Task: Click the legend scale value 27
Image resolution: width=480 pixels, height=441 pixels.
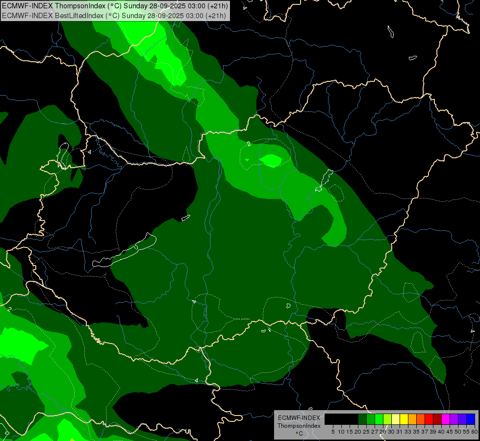Action: (375, 432)
